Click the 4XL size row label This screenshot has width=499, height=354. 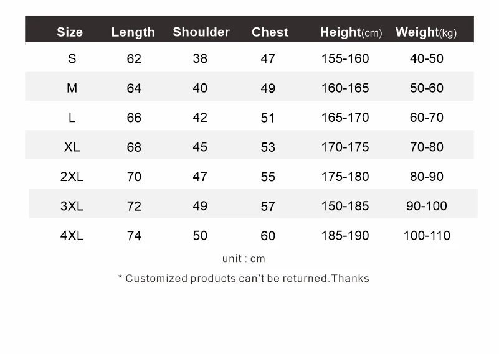point(72,236)
